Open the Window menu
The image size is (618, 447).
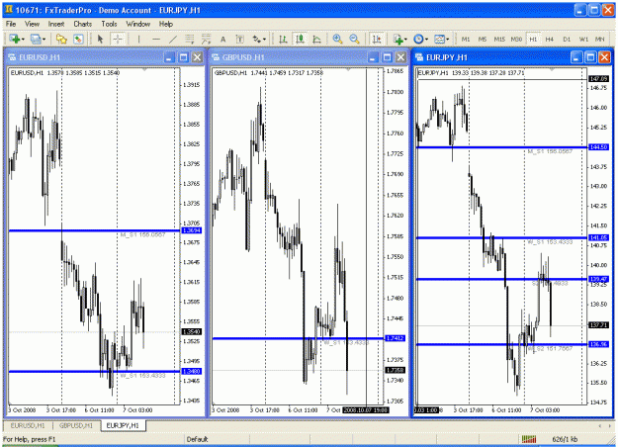tap(138, 24)
